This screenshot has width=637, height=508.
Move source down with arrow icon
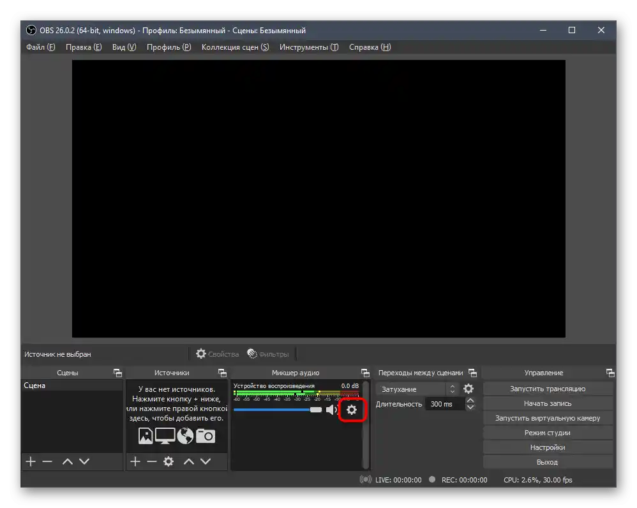[206, 461]
